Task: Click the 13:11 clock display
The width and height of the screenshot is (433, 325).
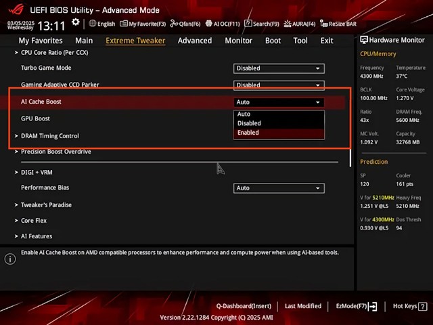Action: tap(51, 26)
